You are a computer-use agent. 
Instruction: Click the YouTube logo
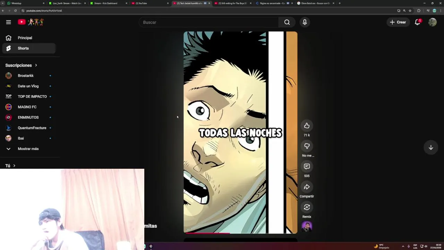tap(31, 22)
